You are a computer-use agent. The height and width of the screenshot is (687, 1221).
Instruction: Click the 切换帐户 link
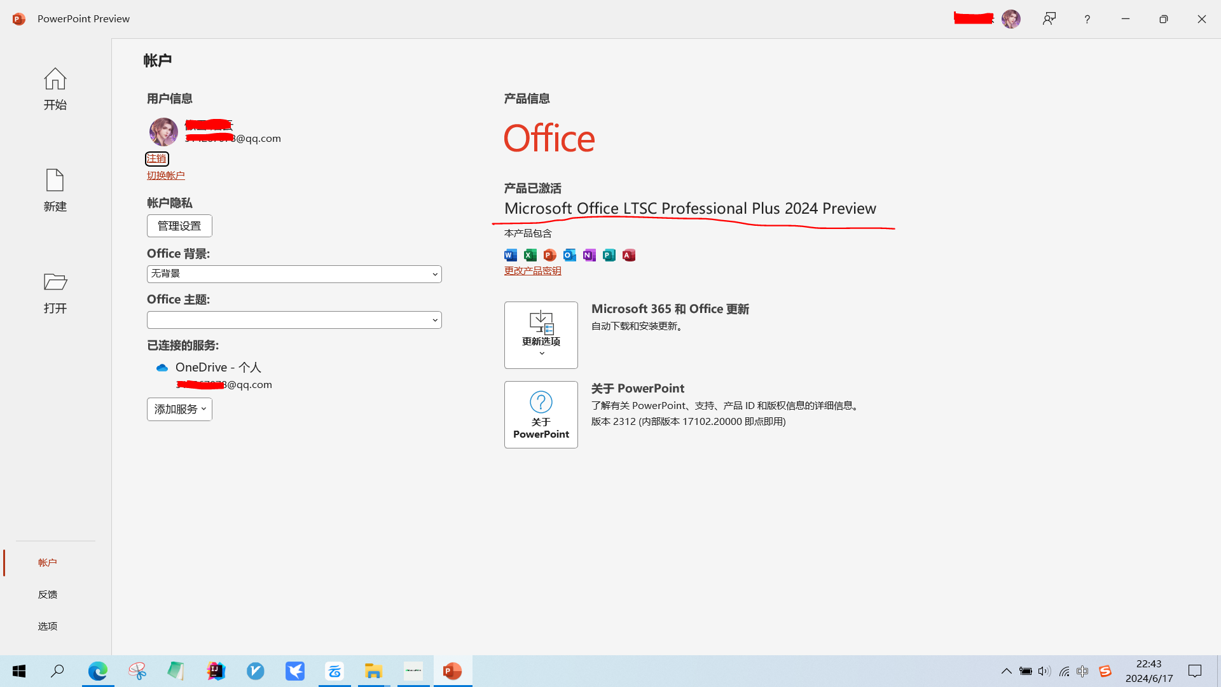pyautogui.click(x=166, y=176)
